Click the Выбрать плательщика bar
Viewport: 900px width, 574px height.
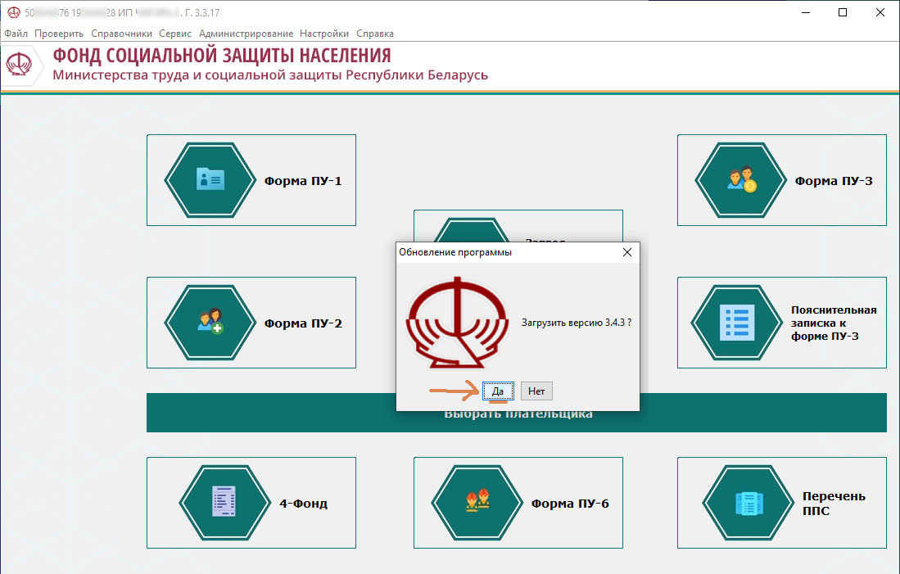coord(518,413)
